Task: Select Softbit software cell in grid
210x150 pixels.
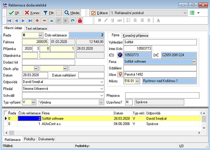Action: pos(77,118)
